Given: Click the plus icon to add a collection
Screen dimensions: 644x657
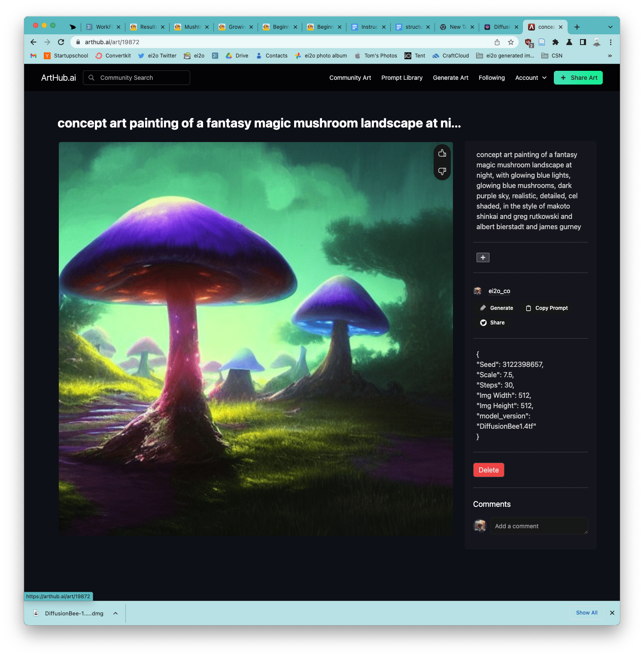Looking at the screenshot, I should point(483,257).
